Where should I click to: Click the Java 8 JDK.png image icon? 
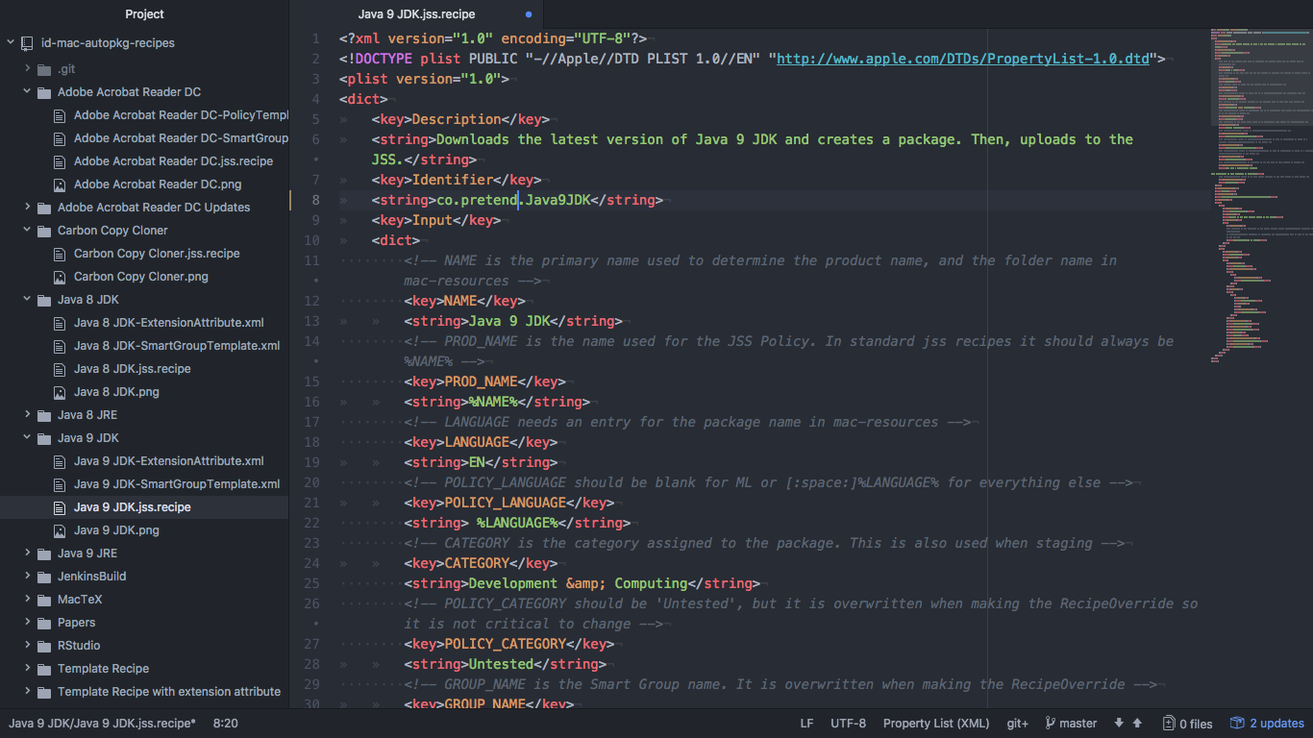click(60, 392)
